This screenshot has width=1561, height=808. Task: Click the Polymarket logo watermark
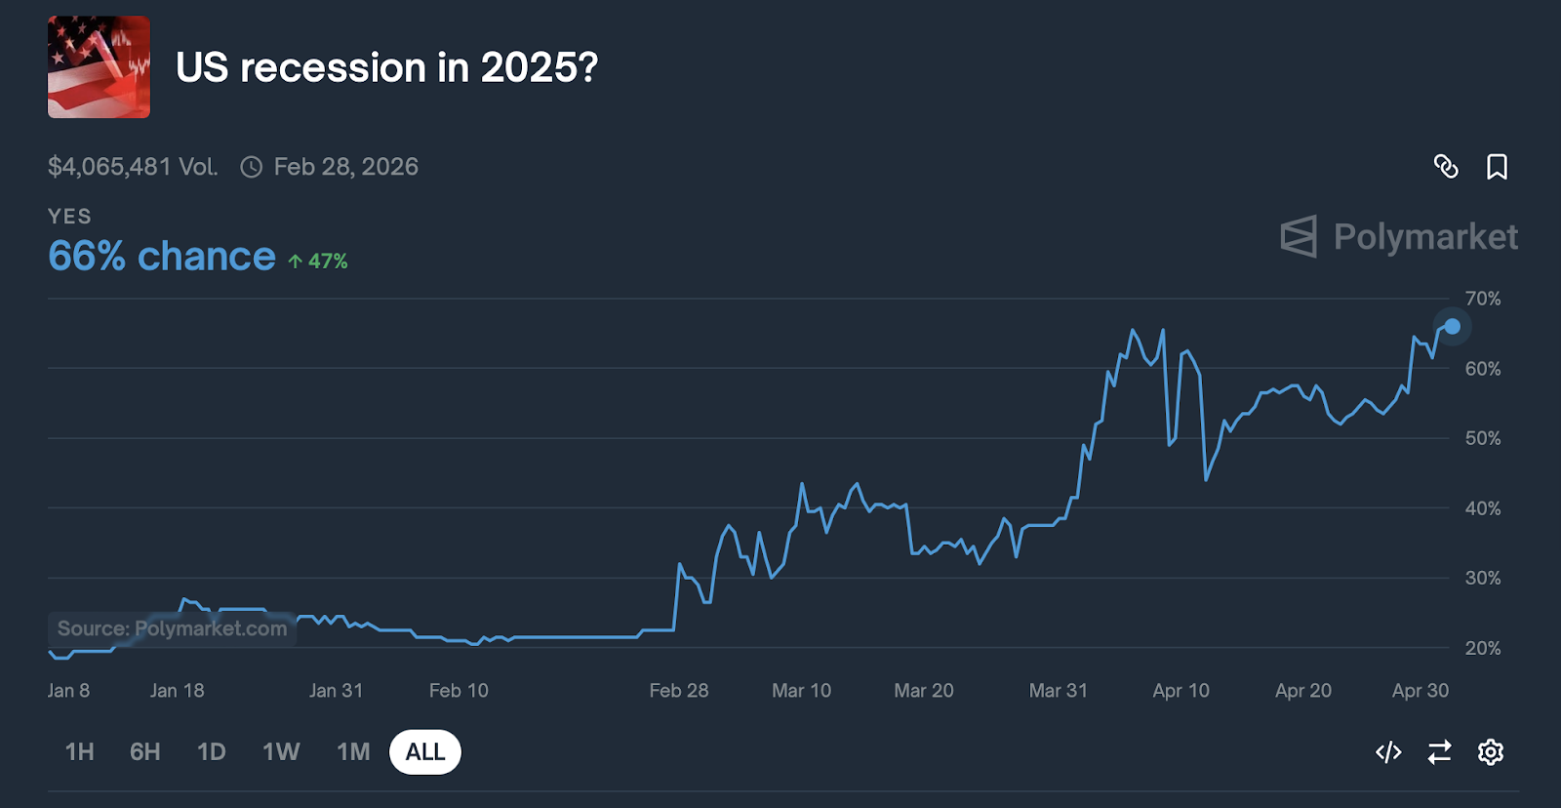coord(1399,237)
